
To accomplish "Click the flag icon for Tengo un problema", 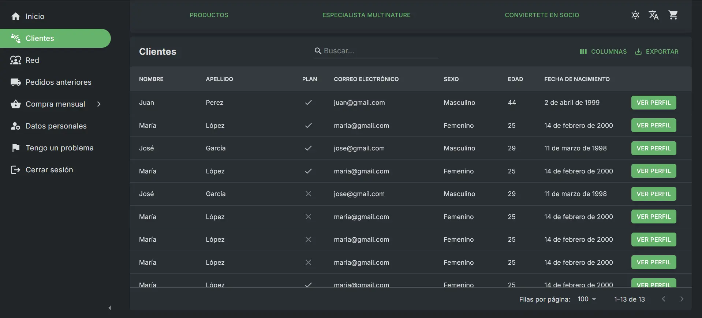I will click(16, 148).
